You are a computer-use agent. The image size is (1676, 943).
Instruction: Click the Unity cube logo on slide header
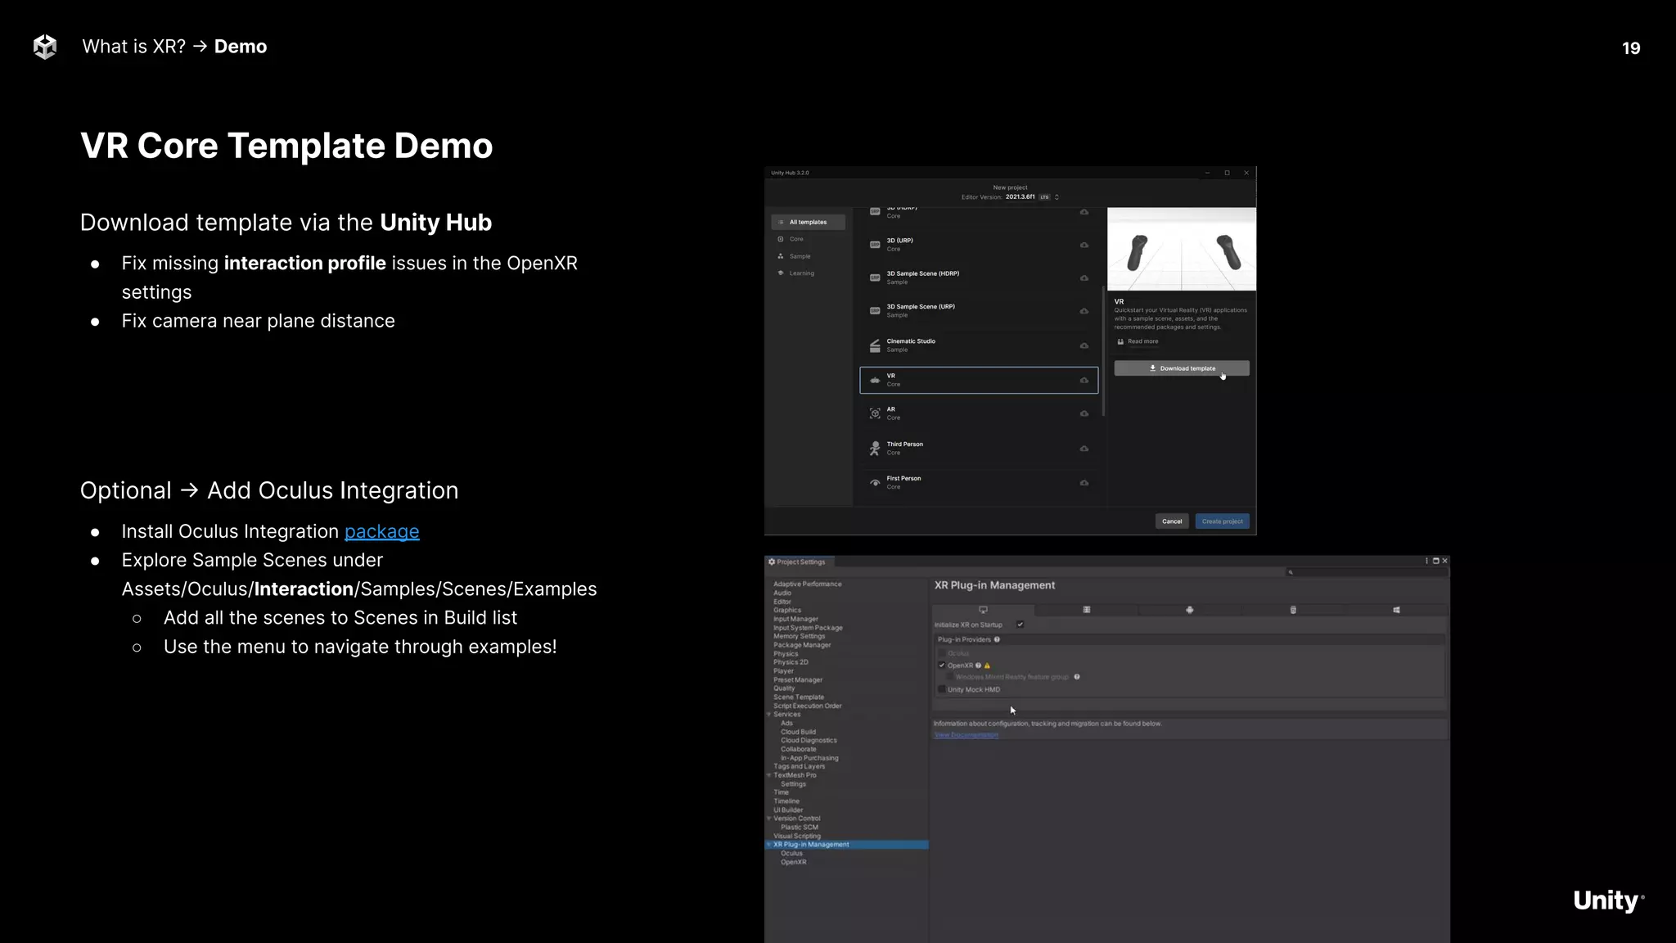45,47
